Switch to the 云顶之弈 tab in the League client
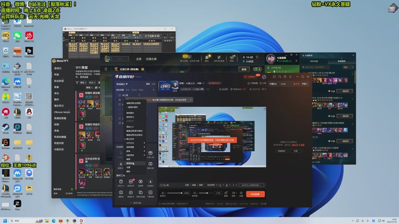399x224 pixels. click(151, 59)
